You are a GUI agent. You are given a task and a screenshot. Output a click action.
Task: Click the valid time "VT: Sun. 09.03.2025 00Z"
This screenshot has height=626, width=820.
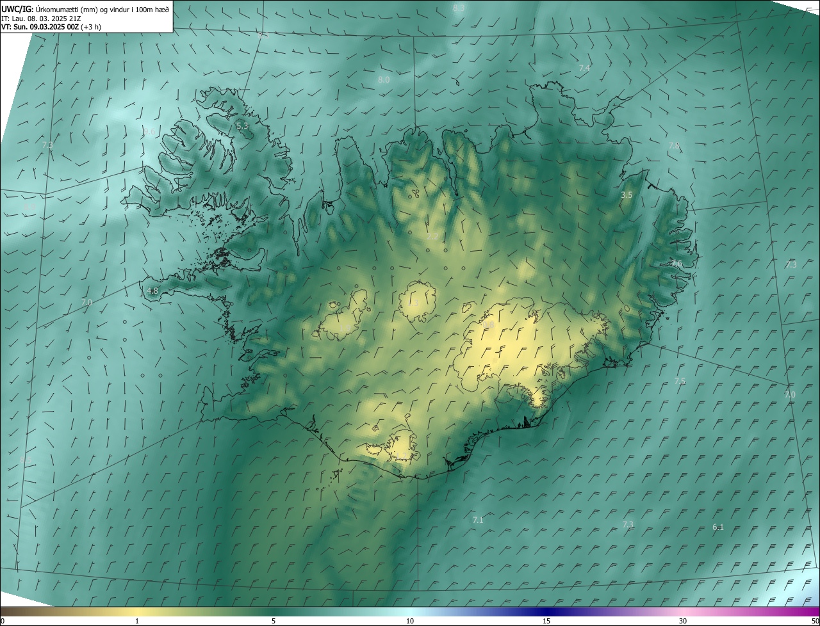pyautogui.click(x=40, y=26)
